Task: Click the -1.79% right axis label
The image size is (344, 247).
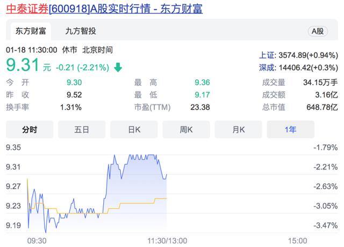Action: tap(326, 147)
